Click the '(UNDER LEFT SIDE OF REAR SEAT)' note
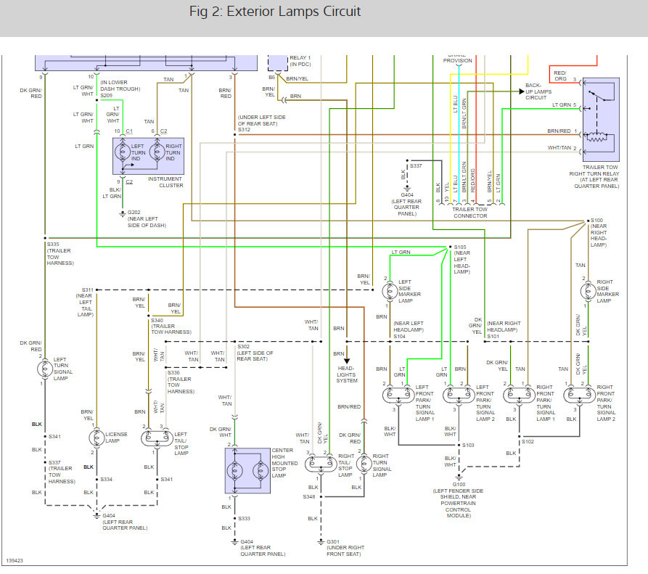Image resolution: width=648 pixels, height=574 pixels. coord(262,120)
